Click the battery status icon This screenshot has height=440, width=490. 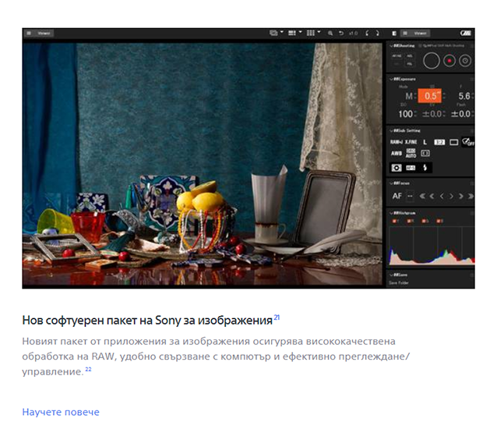(465, 34)
